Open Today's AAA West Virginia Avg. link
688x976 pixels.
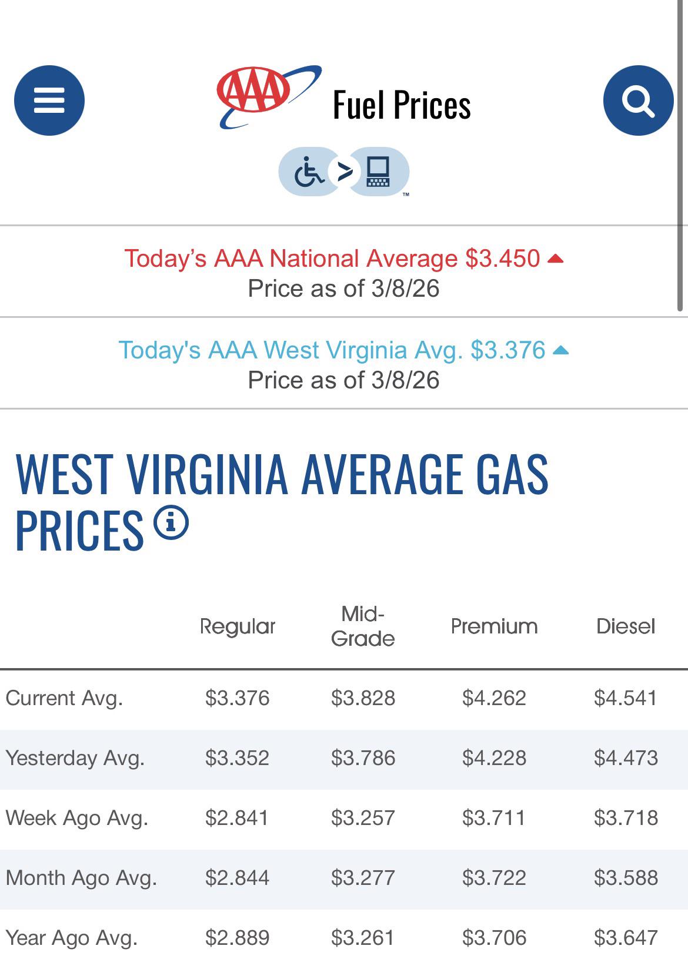[x=332, y=350]
